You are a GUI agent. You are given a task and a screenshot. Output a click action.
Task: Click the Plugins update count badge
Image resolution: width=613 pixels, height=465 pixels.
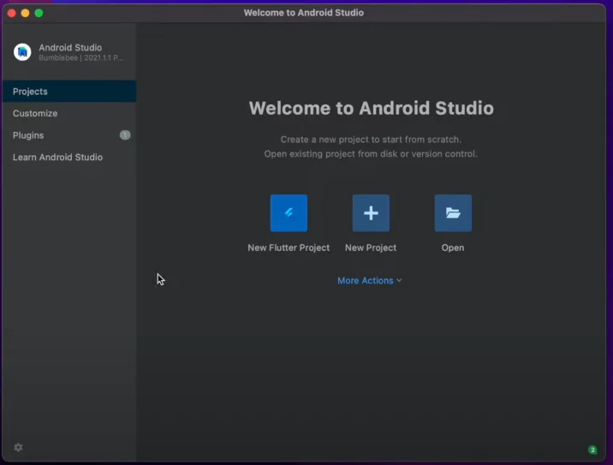tap(125, 135)
